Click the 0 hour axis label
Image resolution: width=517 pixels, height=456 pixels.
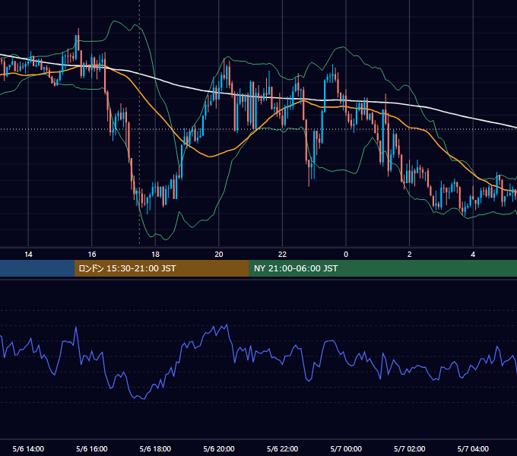pyautogui.click(x=346, y=255)
